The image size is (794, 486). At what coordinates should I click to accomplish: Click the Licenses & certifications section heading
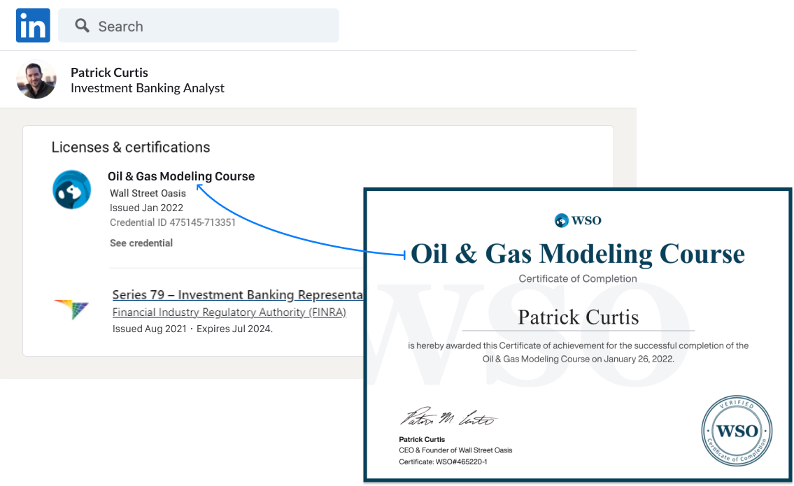click(x=130, y=147)
